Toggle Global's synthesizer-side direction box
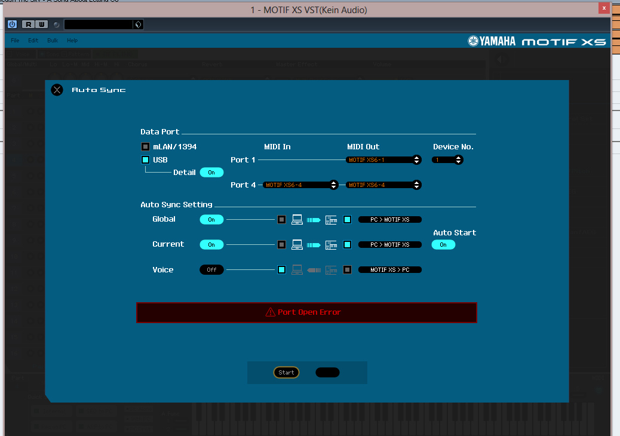 (347, 219)
